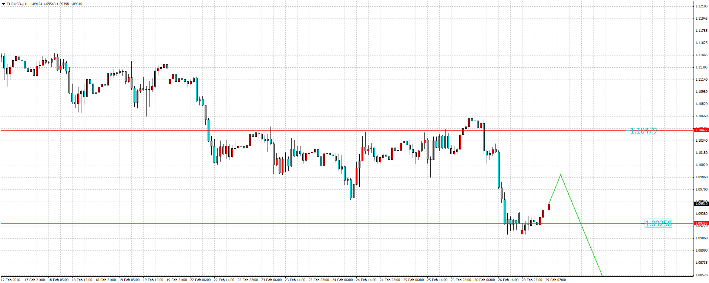This screenshot has height=283, width=709.
Task: Click the peak of the green projection
Action: pyautogui.click(x=561, y=175)
